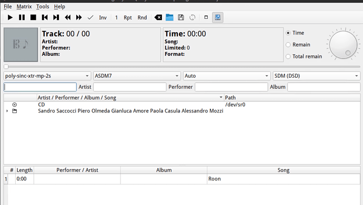Open the Help menu
This screenshot has height=205, width=363.
59,6
